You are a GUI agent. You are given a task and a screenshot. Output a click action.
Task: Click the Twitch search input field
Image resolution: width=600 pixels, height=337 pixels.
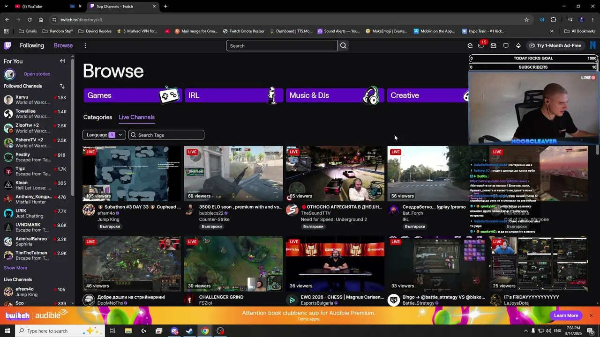pyautogui.click(x=282, y=45)
